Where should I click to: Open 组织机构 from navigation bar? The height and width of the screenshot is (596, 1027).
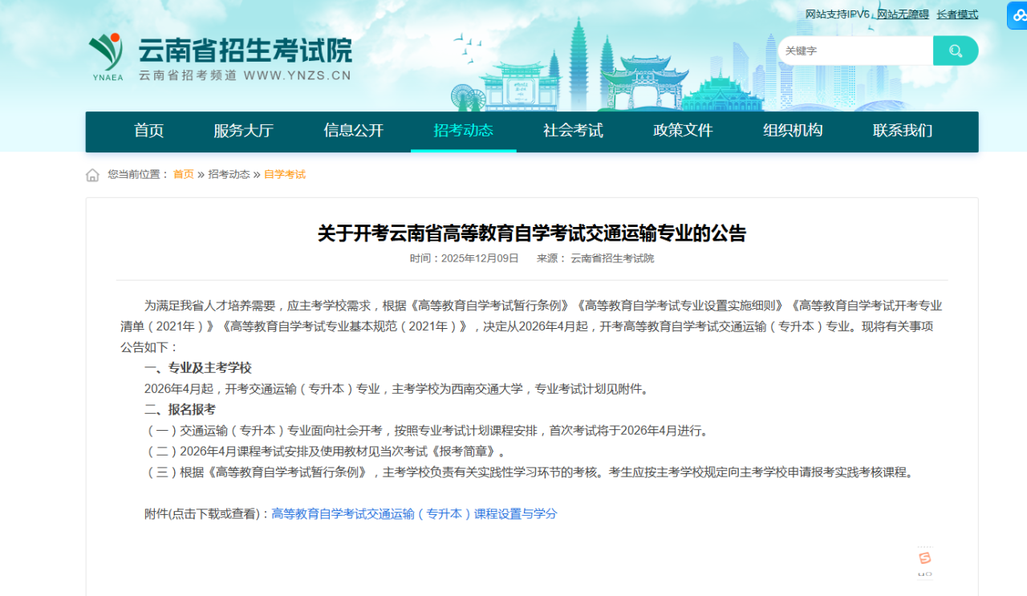coord(793,131)
